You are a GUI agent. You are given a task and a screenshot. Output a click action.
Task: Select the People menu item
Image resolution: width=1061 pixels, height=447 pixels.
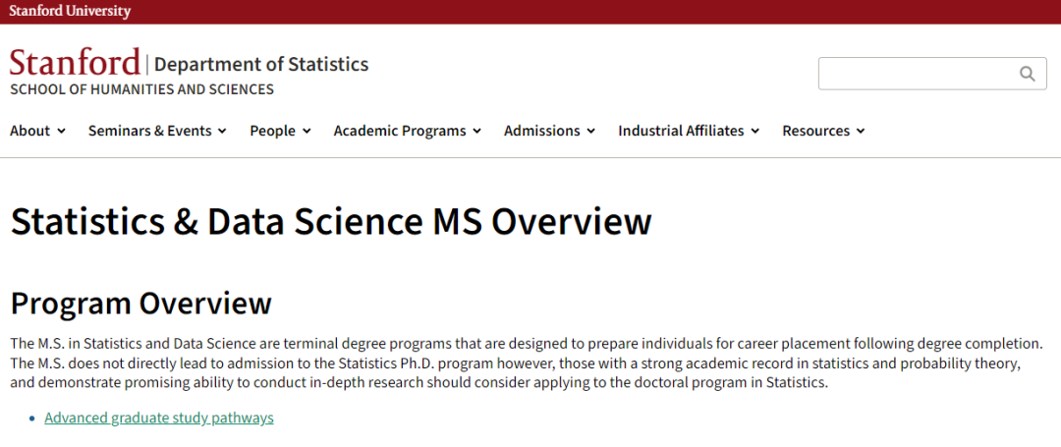click(273, 131)
